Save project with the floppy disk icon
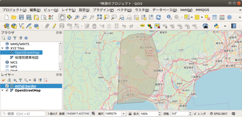242x117 pixels. [x=21, y=17]
